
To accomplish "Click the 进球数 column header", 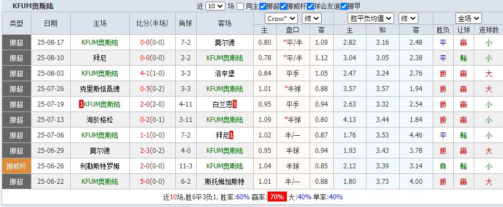I will (x=489, y=30).
